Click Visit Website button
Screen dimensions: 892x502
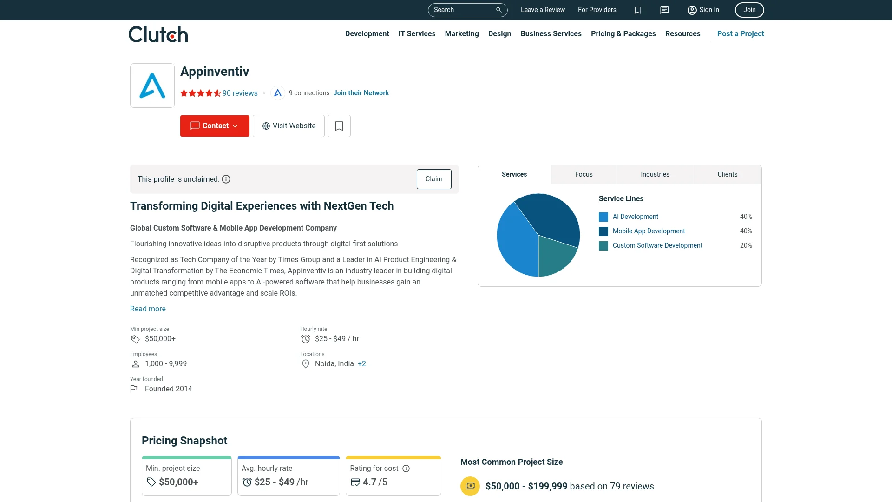click(x=289, y=126)
